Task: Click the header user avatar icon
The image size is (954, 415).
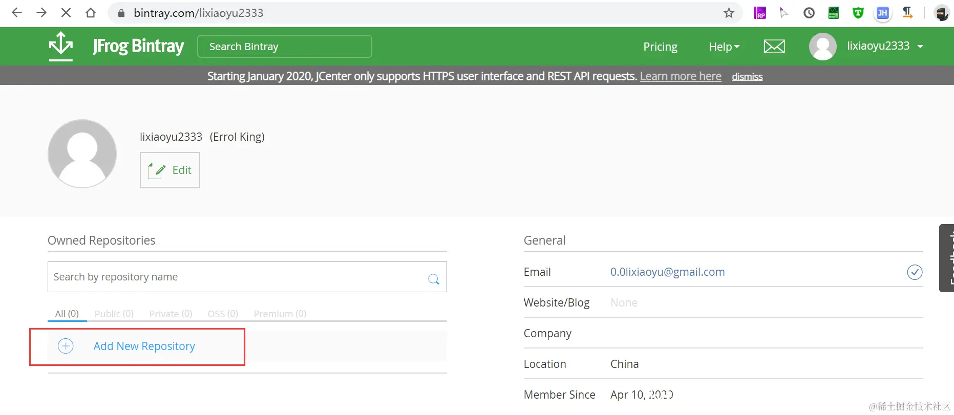Action: pos(823,47)
